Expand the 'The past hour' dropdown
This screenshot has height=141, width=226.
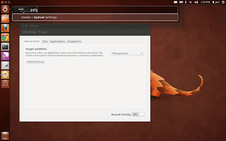[x=127, y=53]
